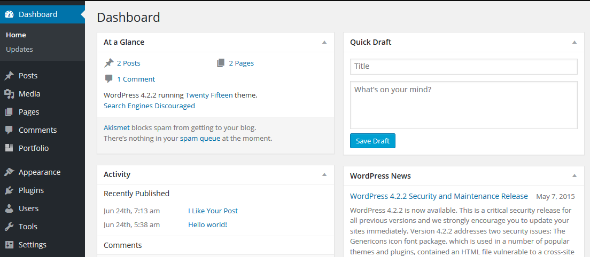Viewport: 590px width, 257px height.
Task: Open the Appearance menu label
Action: pos(40,172)
